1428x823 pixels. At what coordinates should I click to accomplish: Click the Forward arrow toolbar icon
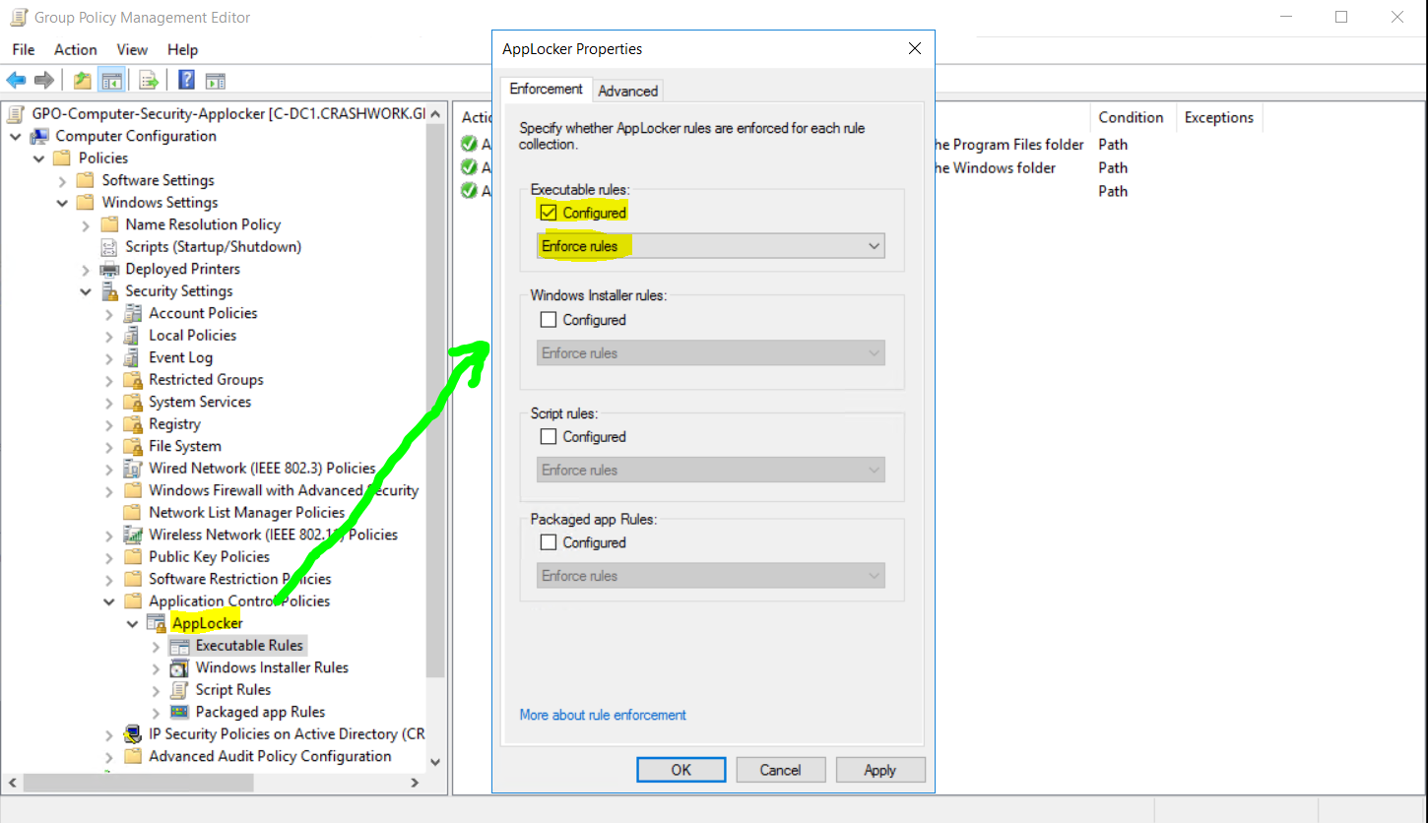(43, 80)
